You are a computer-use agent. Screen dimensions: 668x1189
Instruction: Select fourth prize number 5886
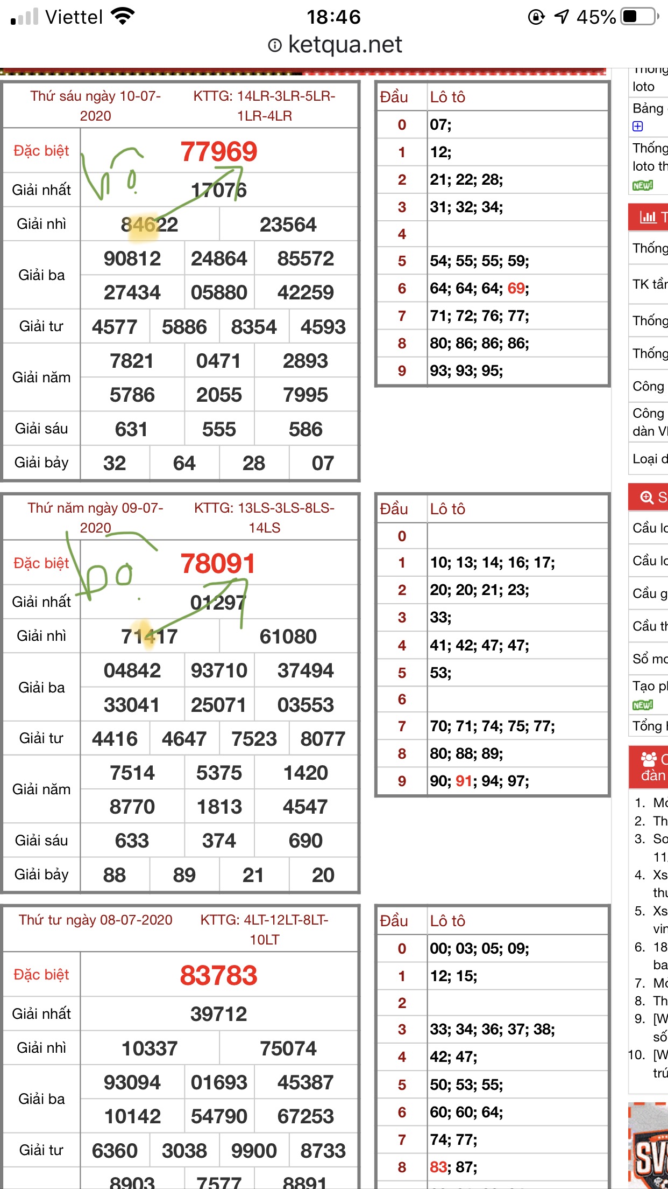tap(184, 327)
